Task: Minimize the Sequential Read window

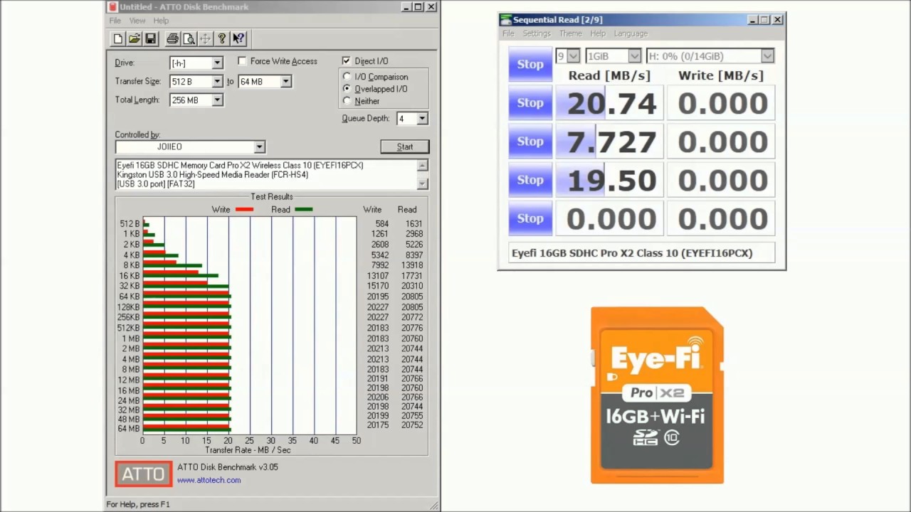Action: pyautogui.click(x=752, y=20)
